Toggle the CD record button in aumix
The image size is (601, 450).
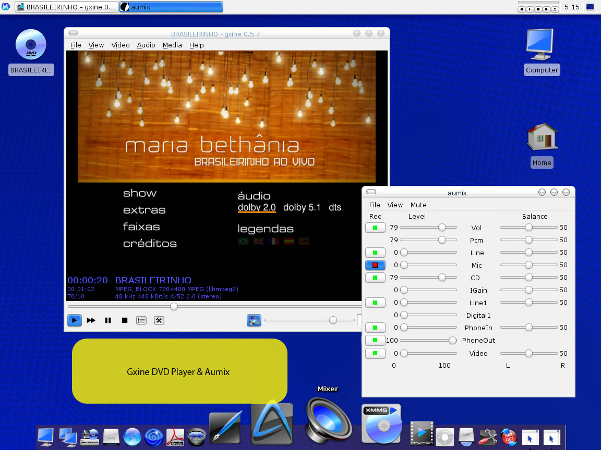pyautogui.click(x=375, y=278)
